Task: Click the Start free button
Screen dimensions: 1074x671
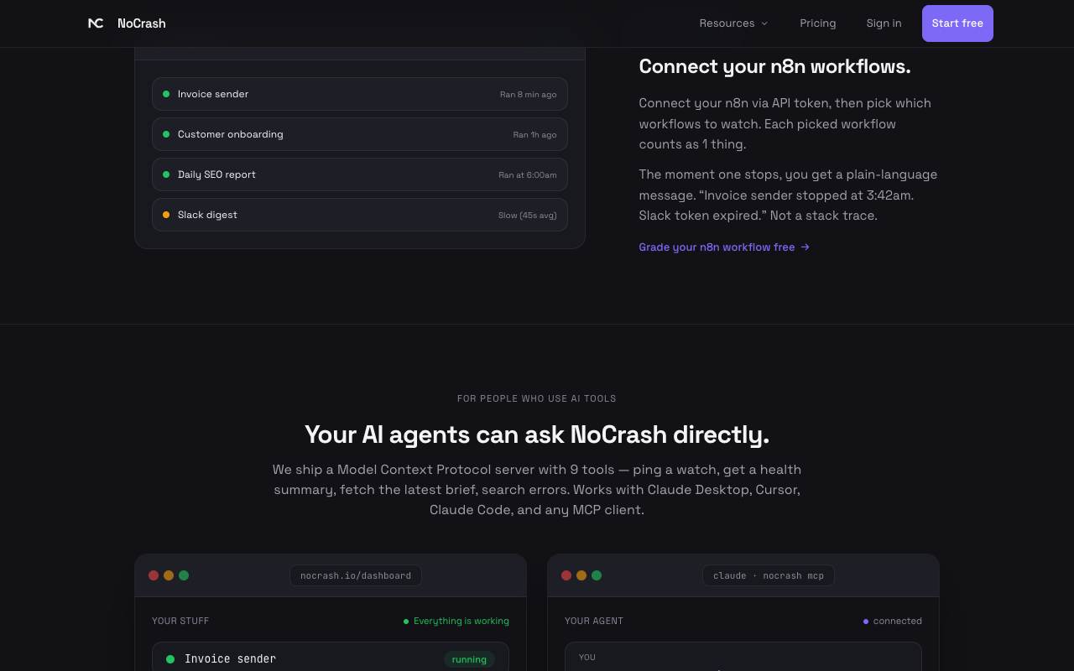Action: (x=957, y=23)
